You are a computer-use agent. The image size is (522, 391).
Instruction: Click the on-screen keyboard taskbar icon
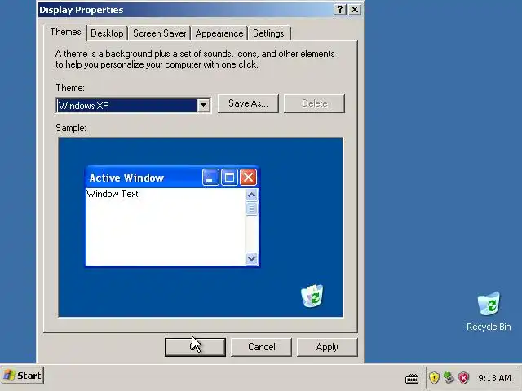(412, 378)
